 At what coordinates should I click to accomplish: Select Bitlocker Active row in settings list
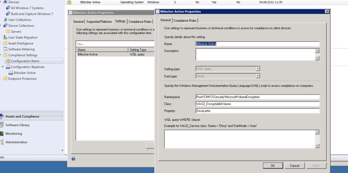click(115, 54)
